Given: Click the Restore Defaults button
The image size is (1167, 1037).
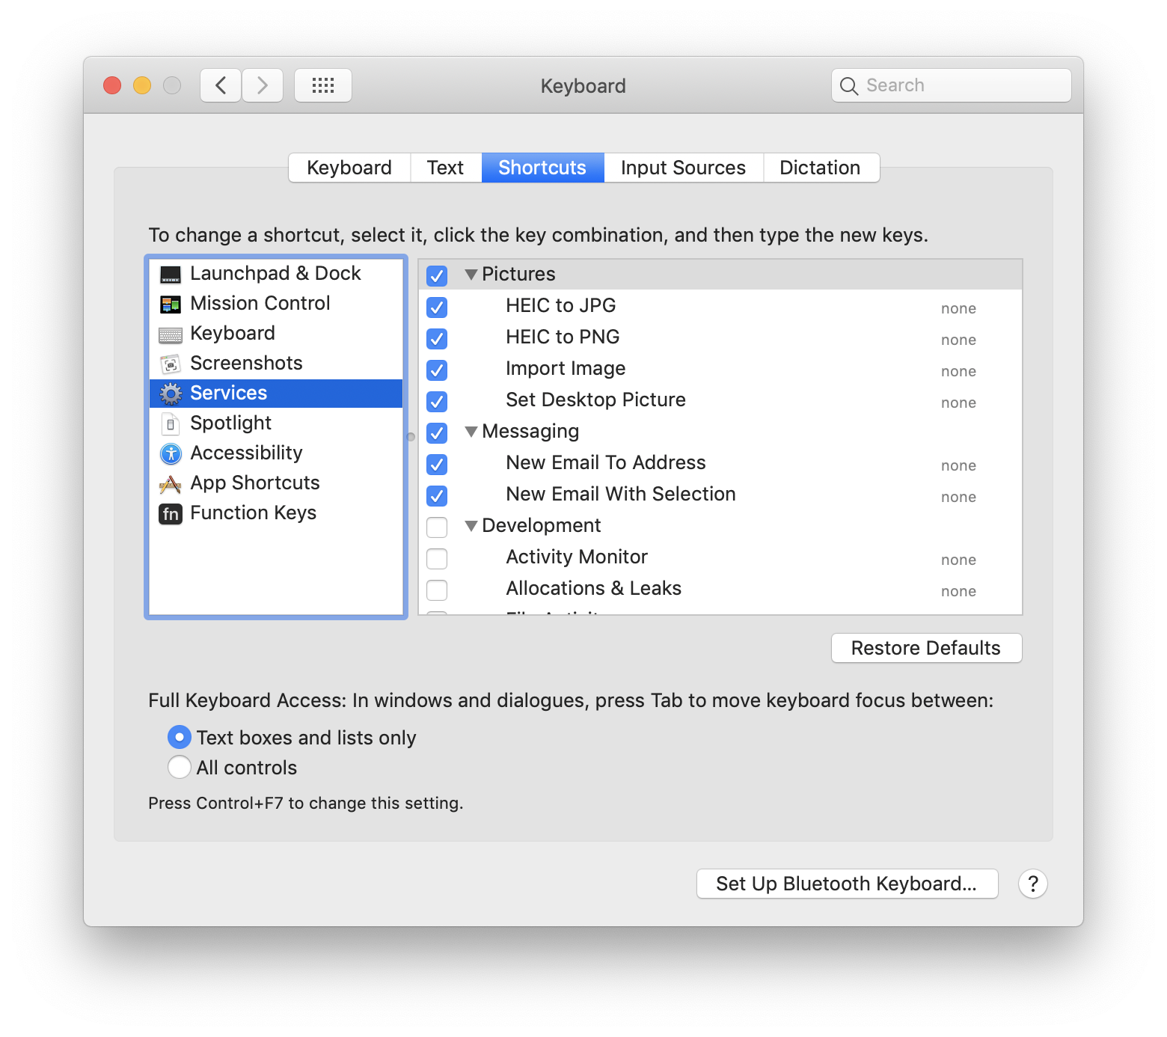Looking at the screenshot, I should (x=926, y=648).
